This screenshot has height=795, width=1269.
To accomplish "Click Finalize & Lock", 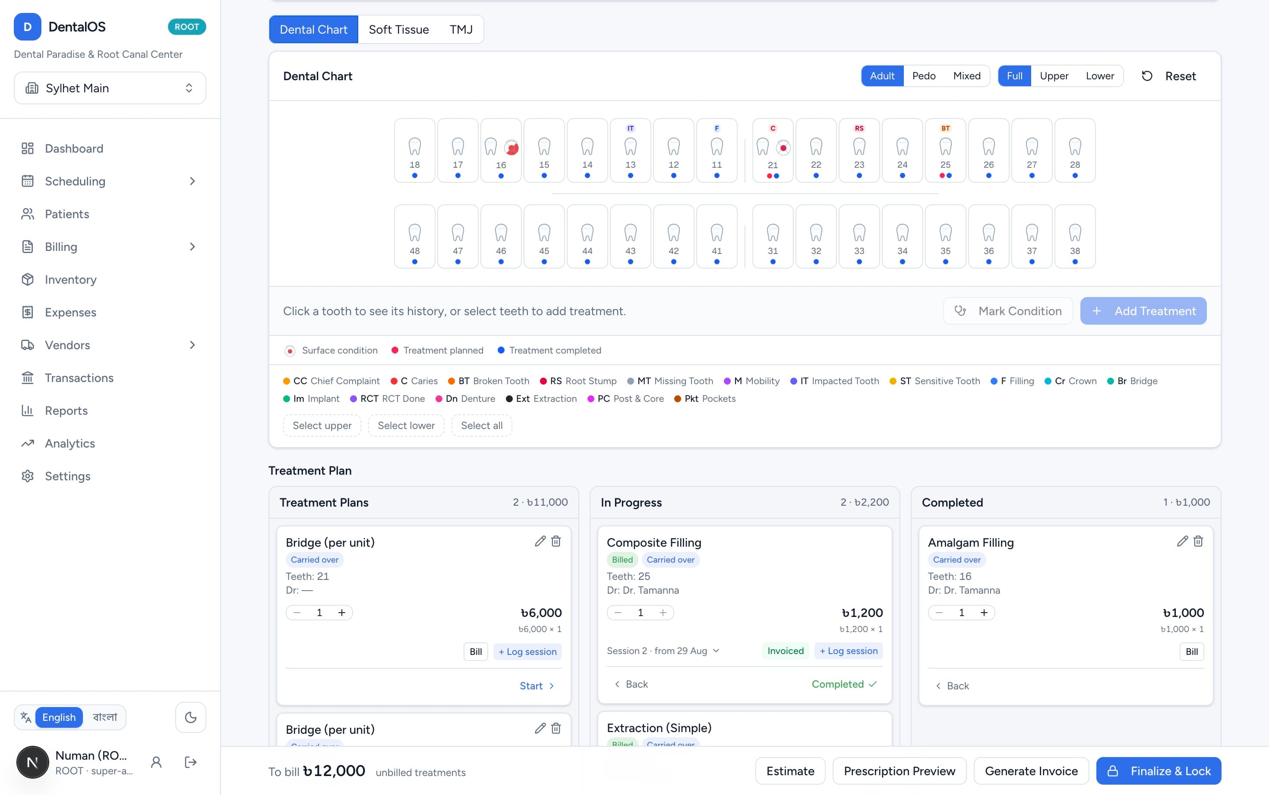I will tap(1159, 771).
